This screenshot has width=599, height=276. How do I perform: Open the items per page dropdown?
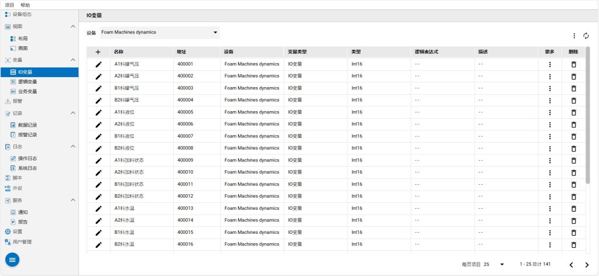coord(494,264)
